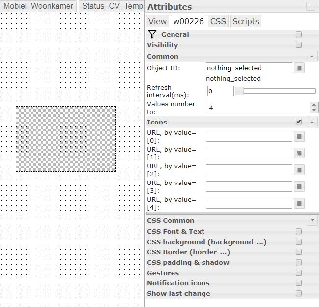Click the filter funnel icon beside General
Image resolution: width=319 pixels, height=307 pixels.
(152, 34)
